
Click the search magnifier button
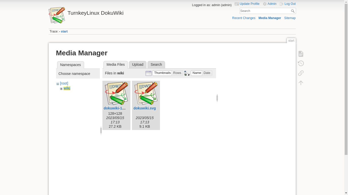click(293, 11)
